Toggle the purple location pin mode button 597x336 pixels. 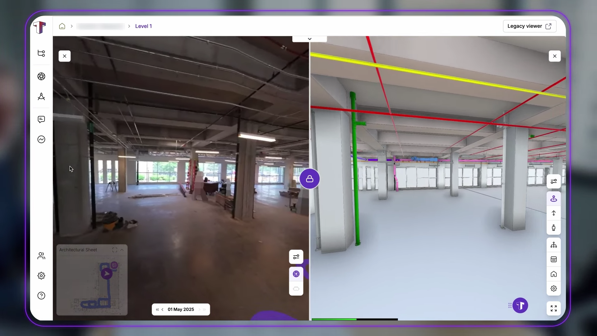tap(553, 199)
